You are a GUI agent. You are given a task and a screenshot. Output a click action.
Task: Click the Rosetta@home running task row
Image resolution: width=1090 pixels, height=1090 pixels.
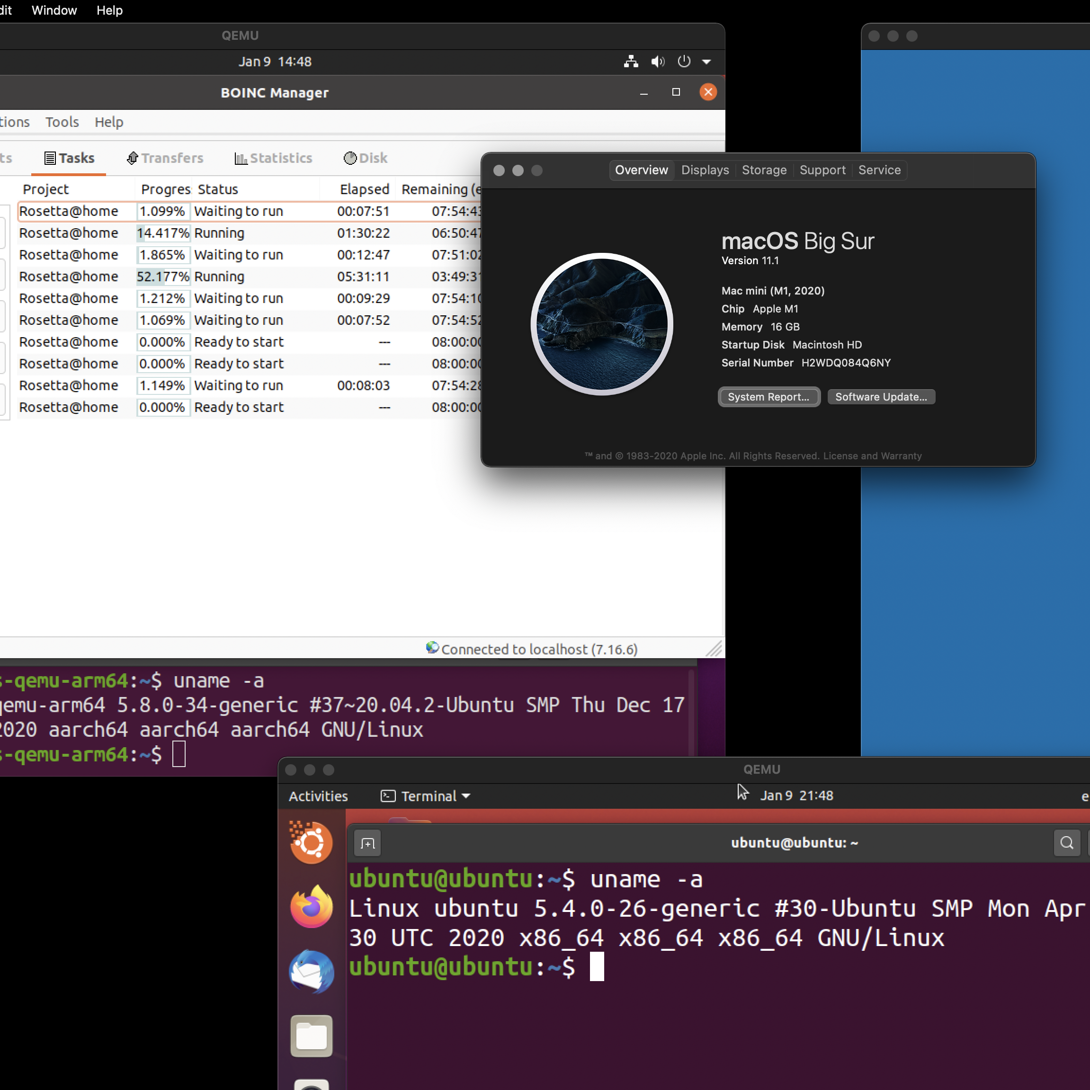click(x=240, y=232)
